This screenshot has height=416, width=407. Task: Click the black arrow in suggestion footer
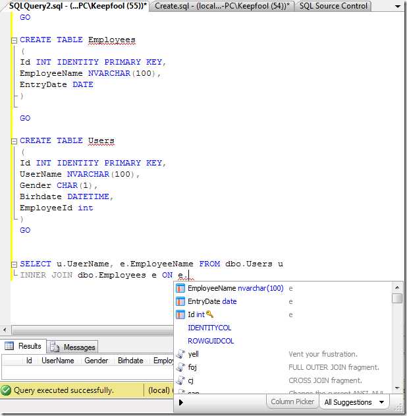pyautogui.click(x=181, y=402)
